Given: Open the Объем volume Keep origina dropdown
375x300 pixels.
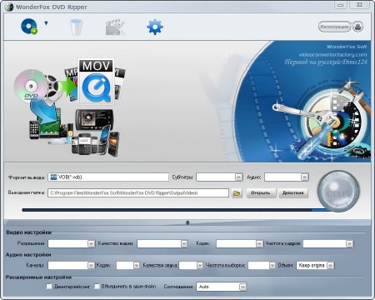Looking at the screenshot, I should pos(315,266).
